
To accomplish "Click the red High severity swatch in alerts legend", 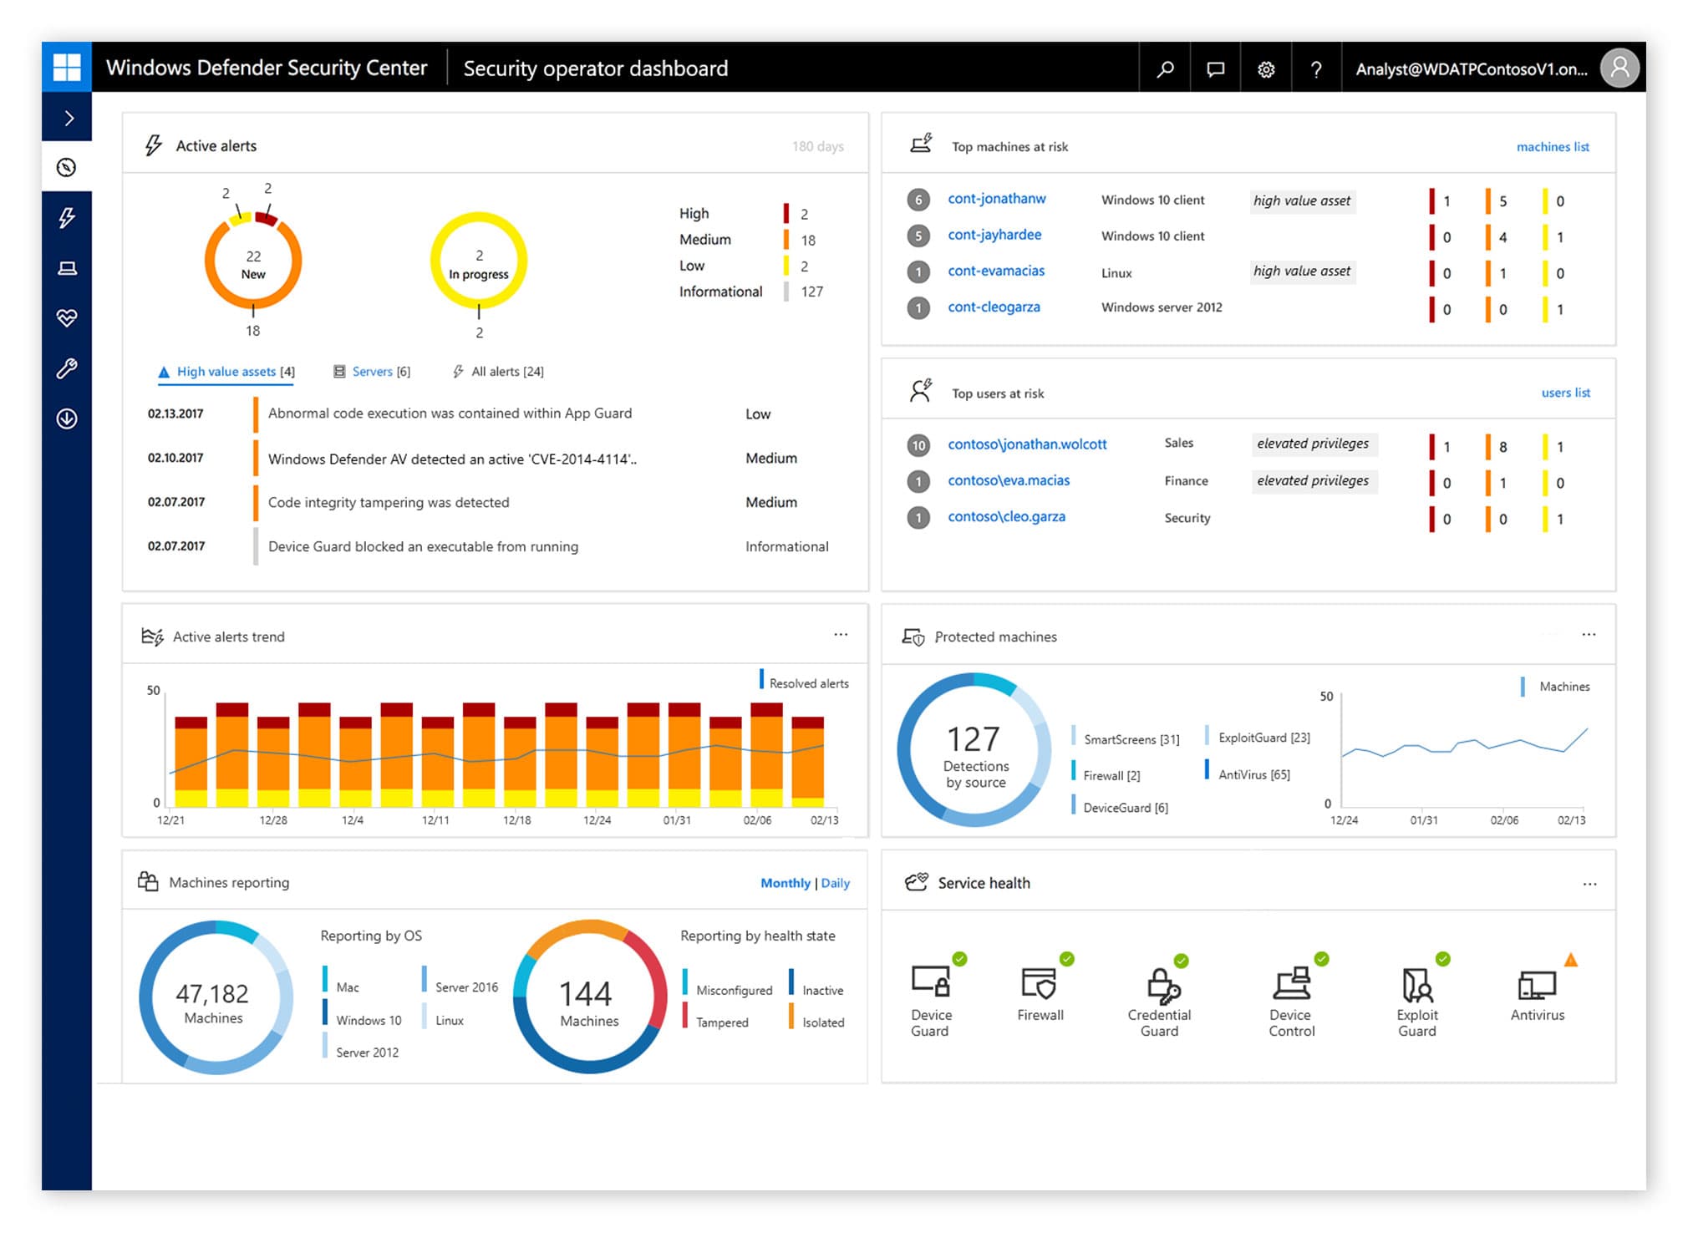I will tap(786, 213).
